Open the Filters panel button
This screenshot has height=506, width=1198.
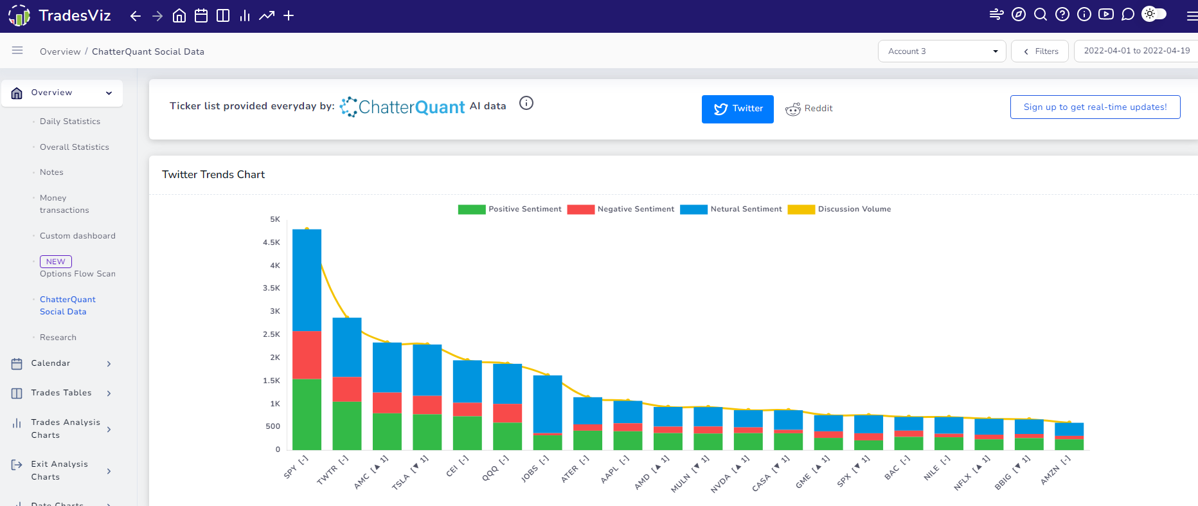(1040, 51)
